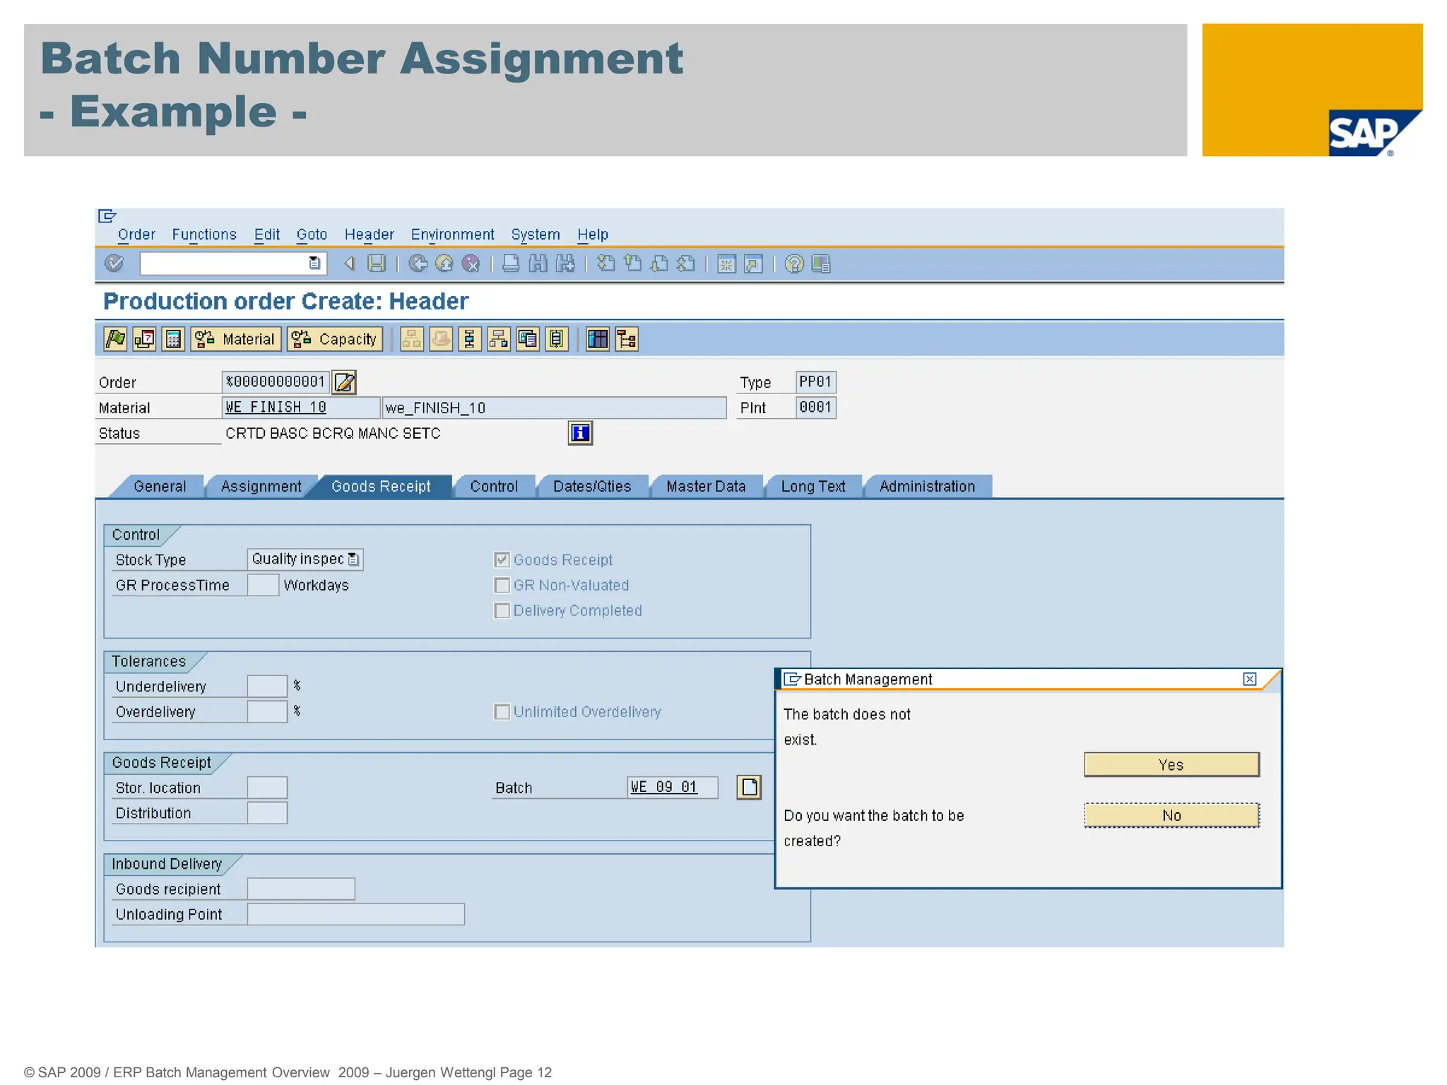This screenshot has width=1447, height=1085.
Task: Click the blue status information icon
Action: [x=580, y=432]
